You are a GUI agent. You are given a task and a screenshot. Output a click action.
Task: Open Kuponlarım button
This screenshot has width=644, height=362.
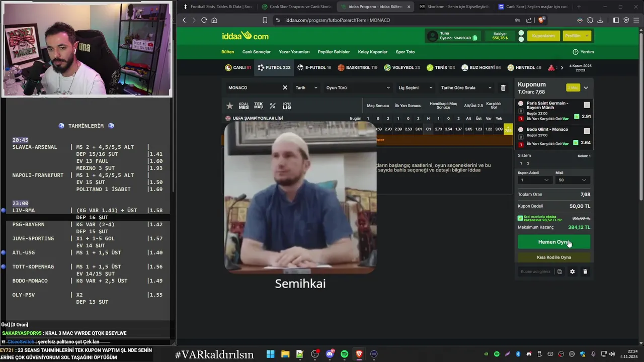pyautogui.click(x=543, y=36)
